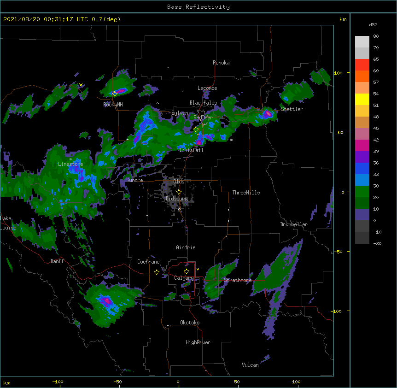Click the yellow diamond marker near RockyMH
Screen dimensions: 397x388
coord(115,94)
